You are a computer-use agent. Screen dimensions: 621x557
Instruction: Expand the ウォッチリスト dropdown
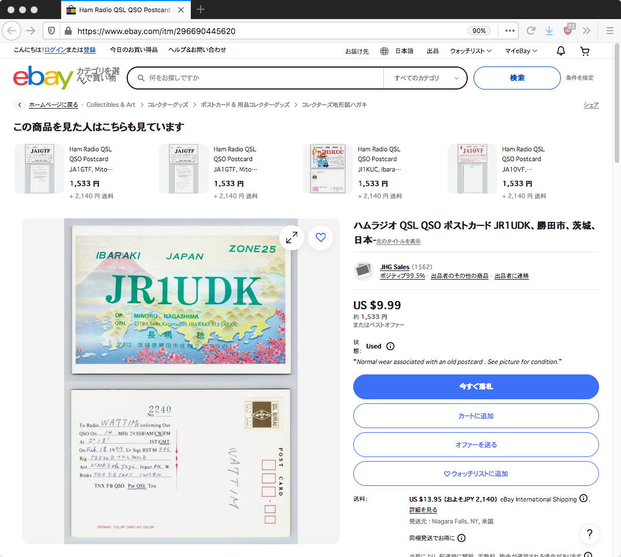tap(471, 51)
